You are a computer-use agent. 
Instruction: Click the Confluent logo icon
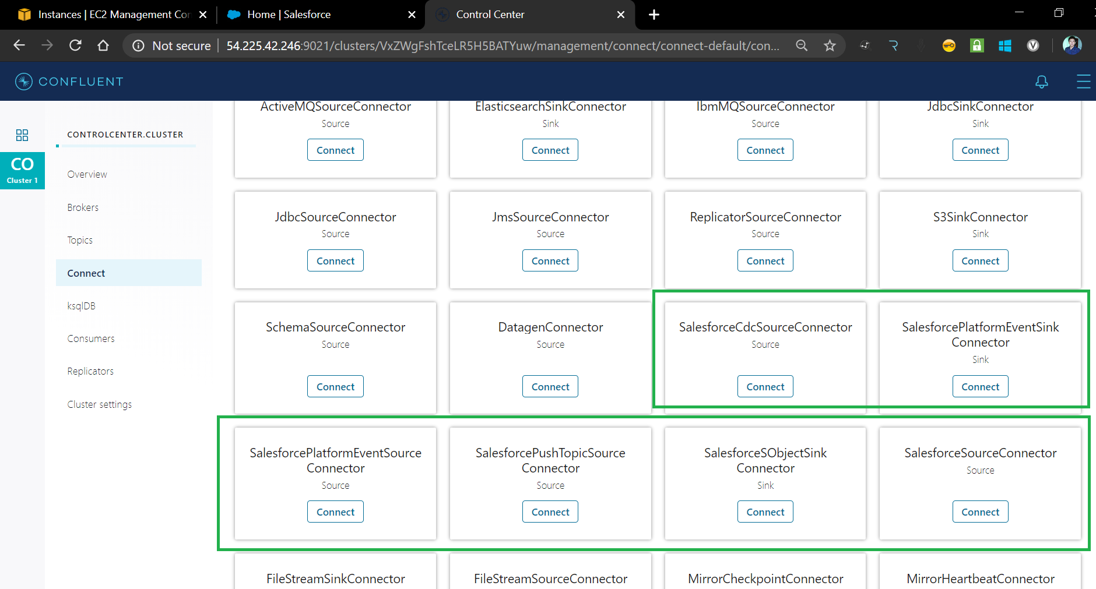[x=24, y=82]
